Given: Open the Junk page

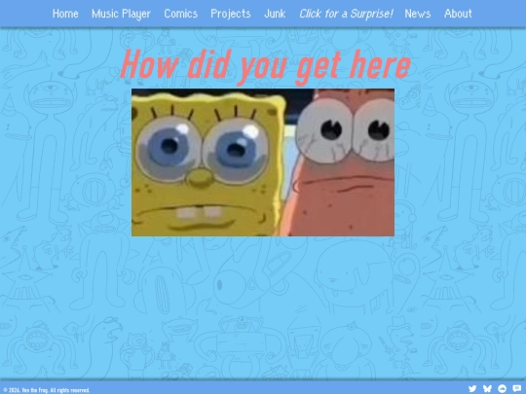Looking at the screenshot, I should [275, 14].
